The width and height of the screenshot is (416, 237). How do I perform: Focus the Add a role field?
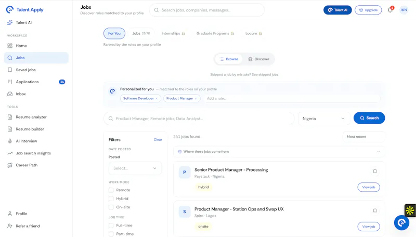(291, 98)
